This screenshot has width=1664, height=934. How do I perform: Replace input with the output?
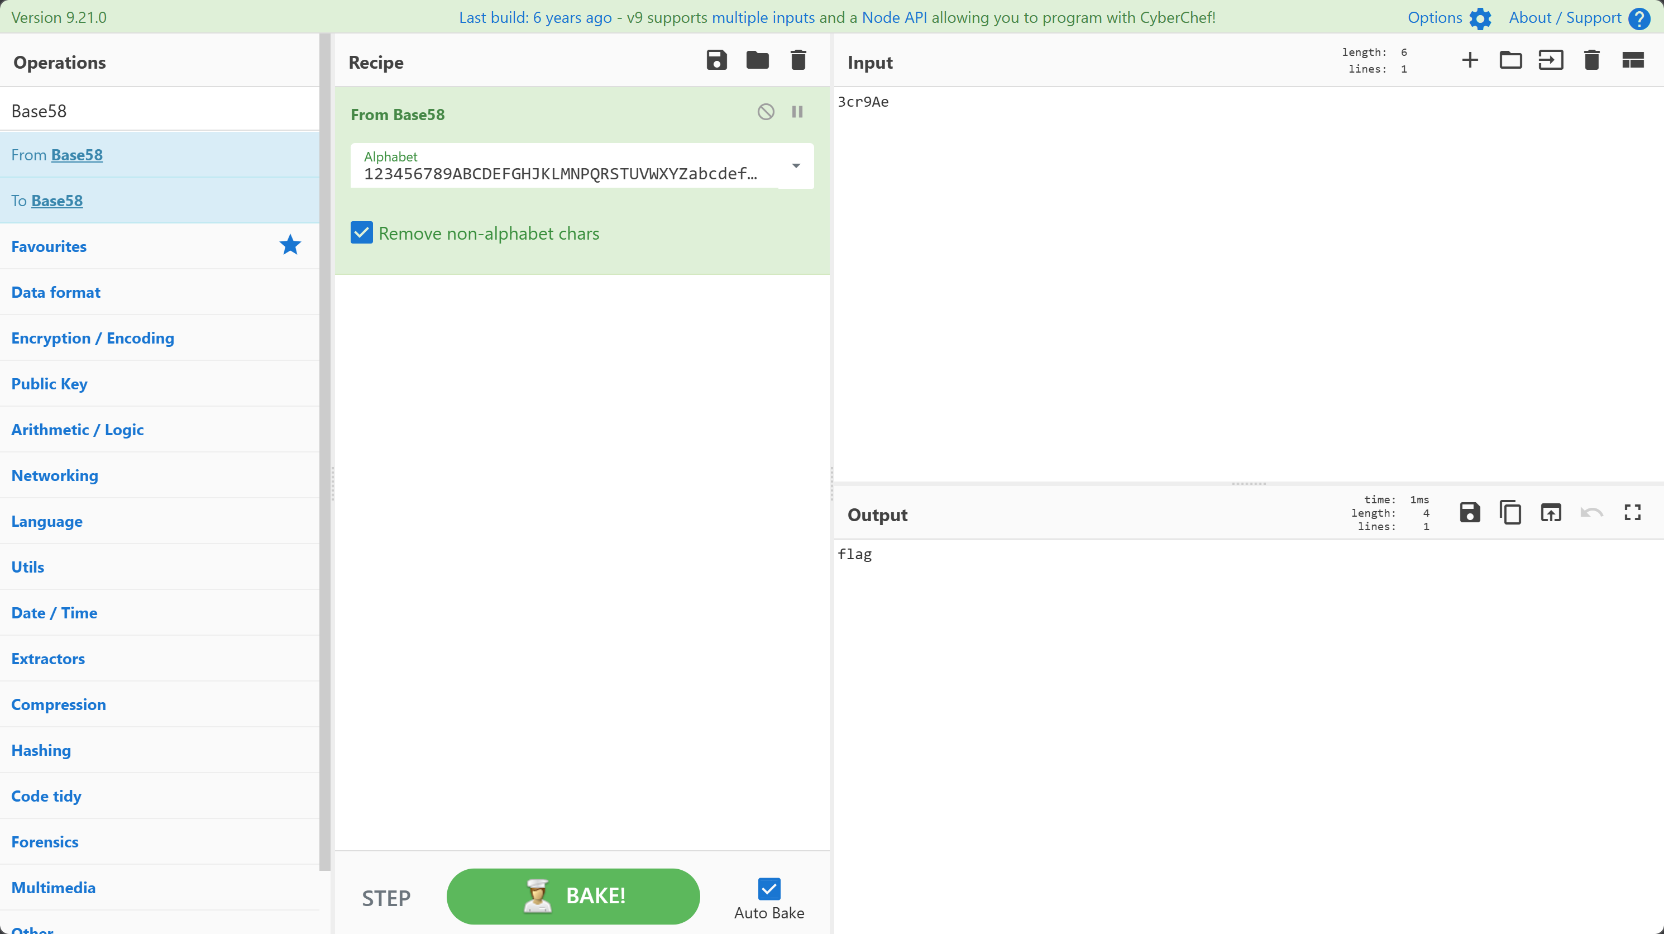(1551, 512)
